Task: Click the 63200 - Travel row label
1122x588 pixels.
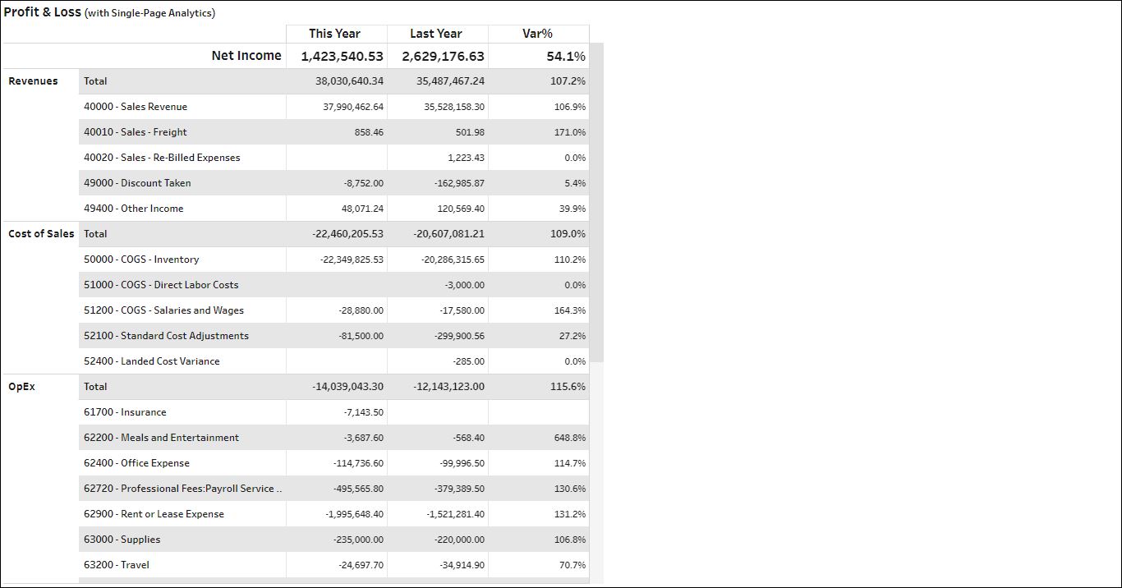Action: [x=117, y=565]
